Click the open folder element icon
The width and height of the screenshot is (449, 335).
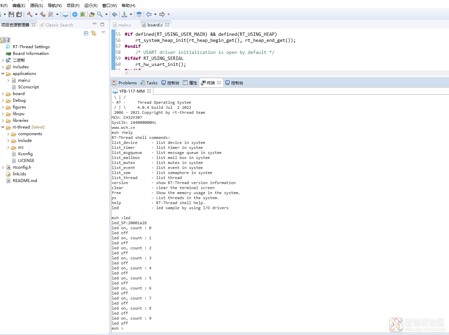(x=92, y=14)
